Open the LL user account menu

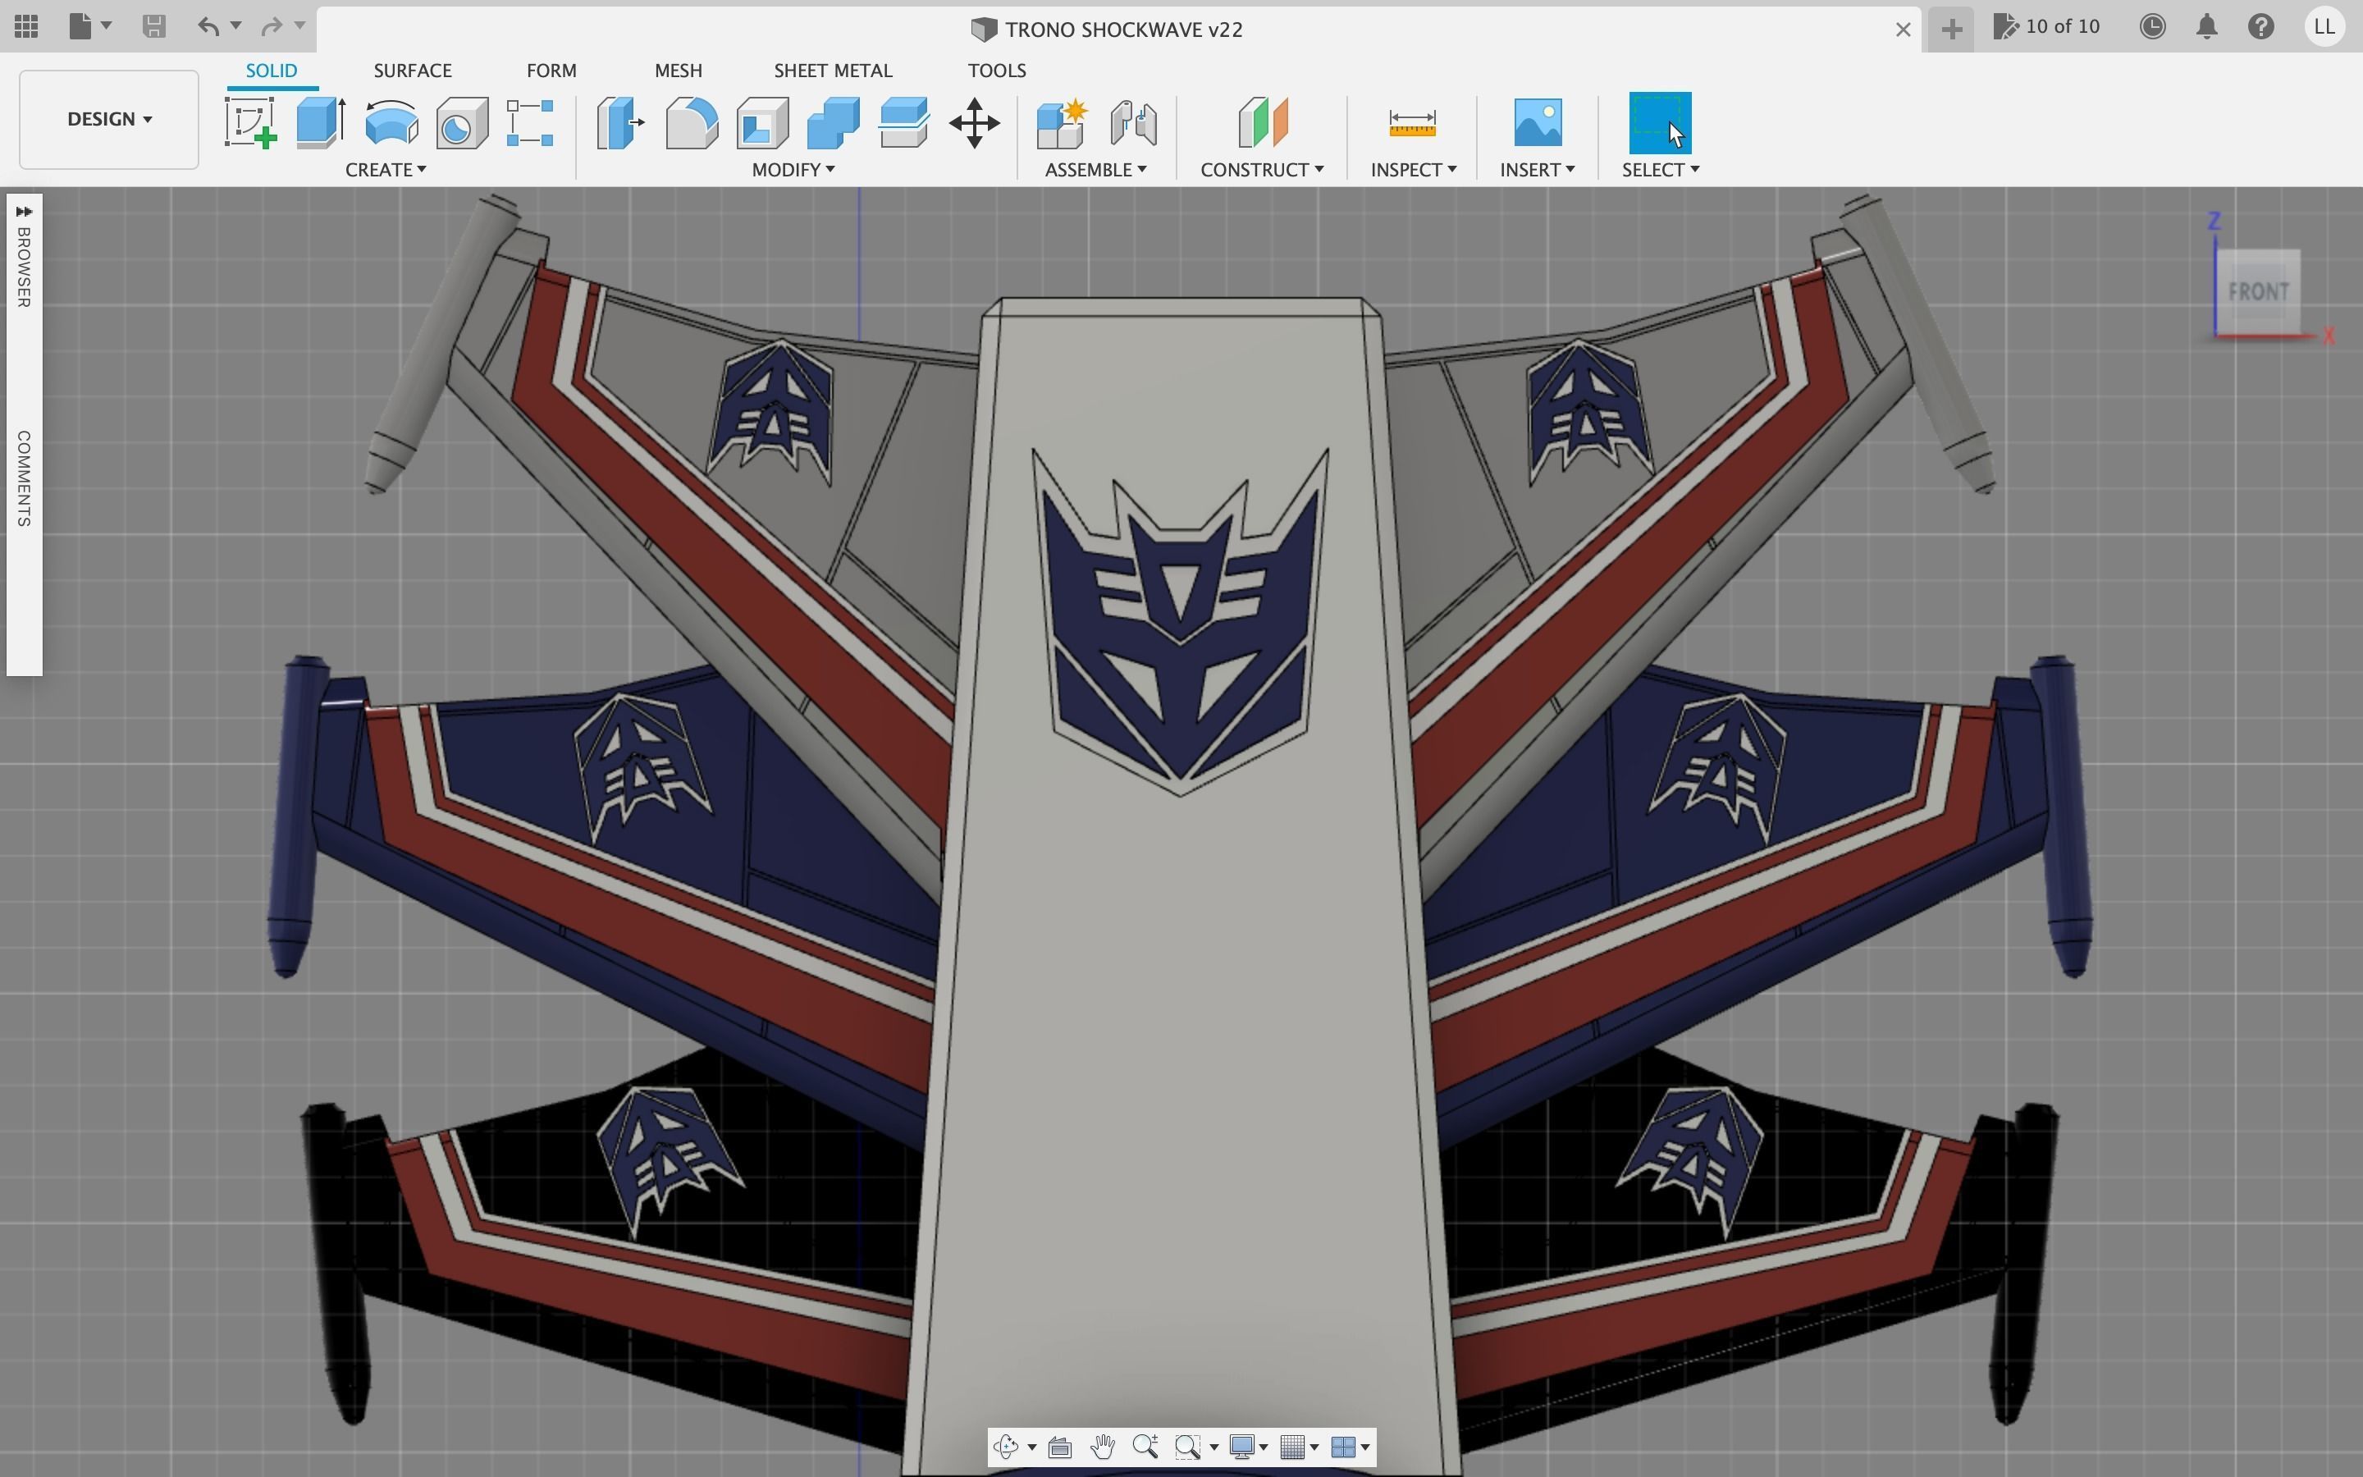2325,26
